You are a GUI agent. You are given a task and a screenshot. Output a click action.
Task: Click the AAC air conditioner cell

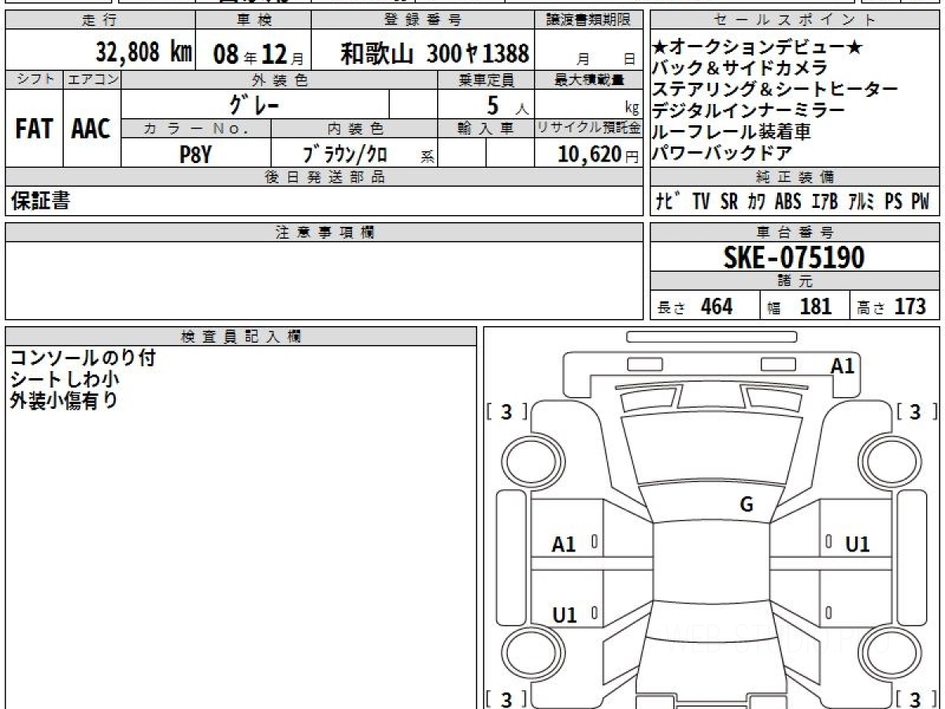point(91,129)
